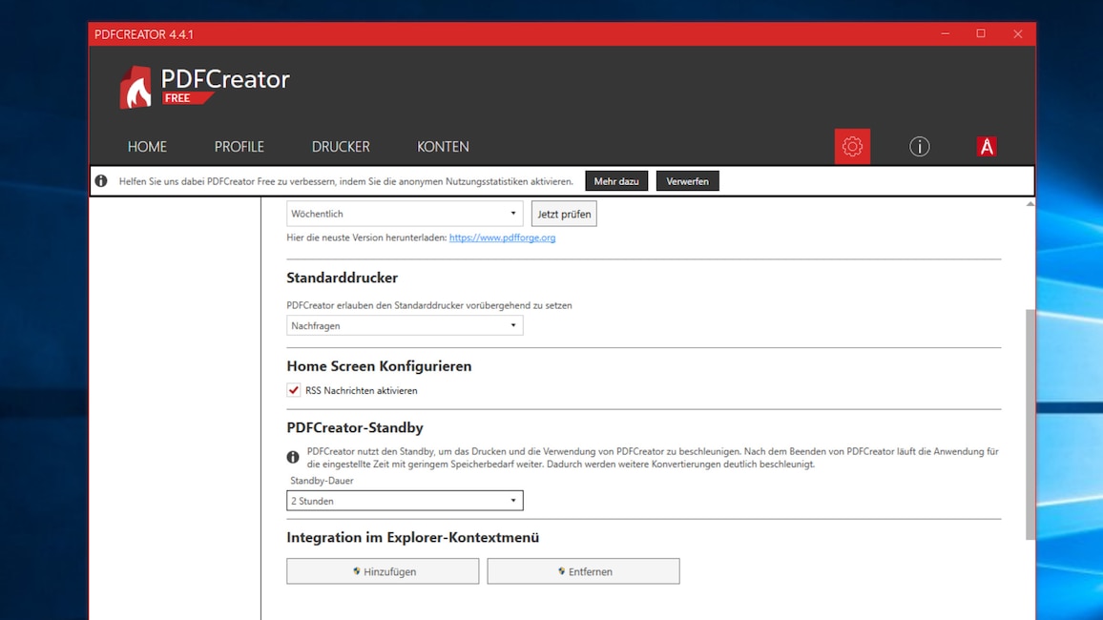Viewport: 1103px width, 620px height.
Task: Dismiss notification with Verwerfen
Action: (687, 181)
